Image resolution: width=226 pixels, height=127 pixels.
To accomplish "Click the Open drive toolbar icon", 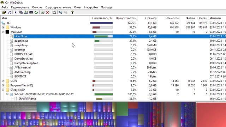I will pos(4,12).
